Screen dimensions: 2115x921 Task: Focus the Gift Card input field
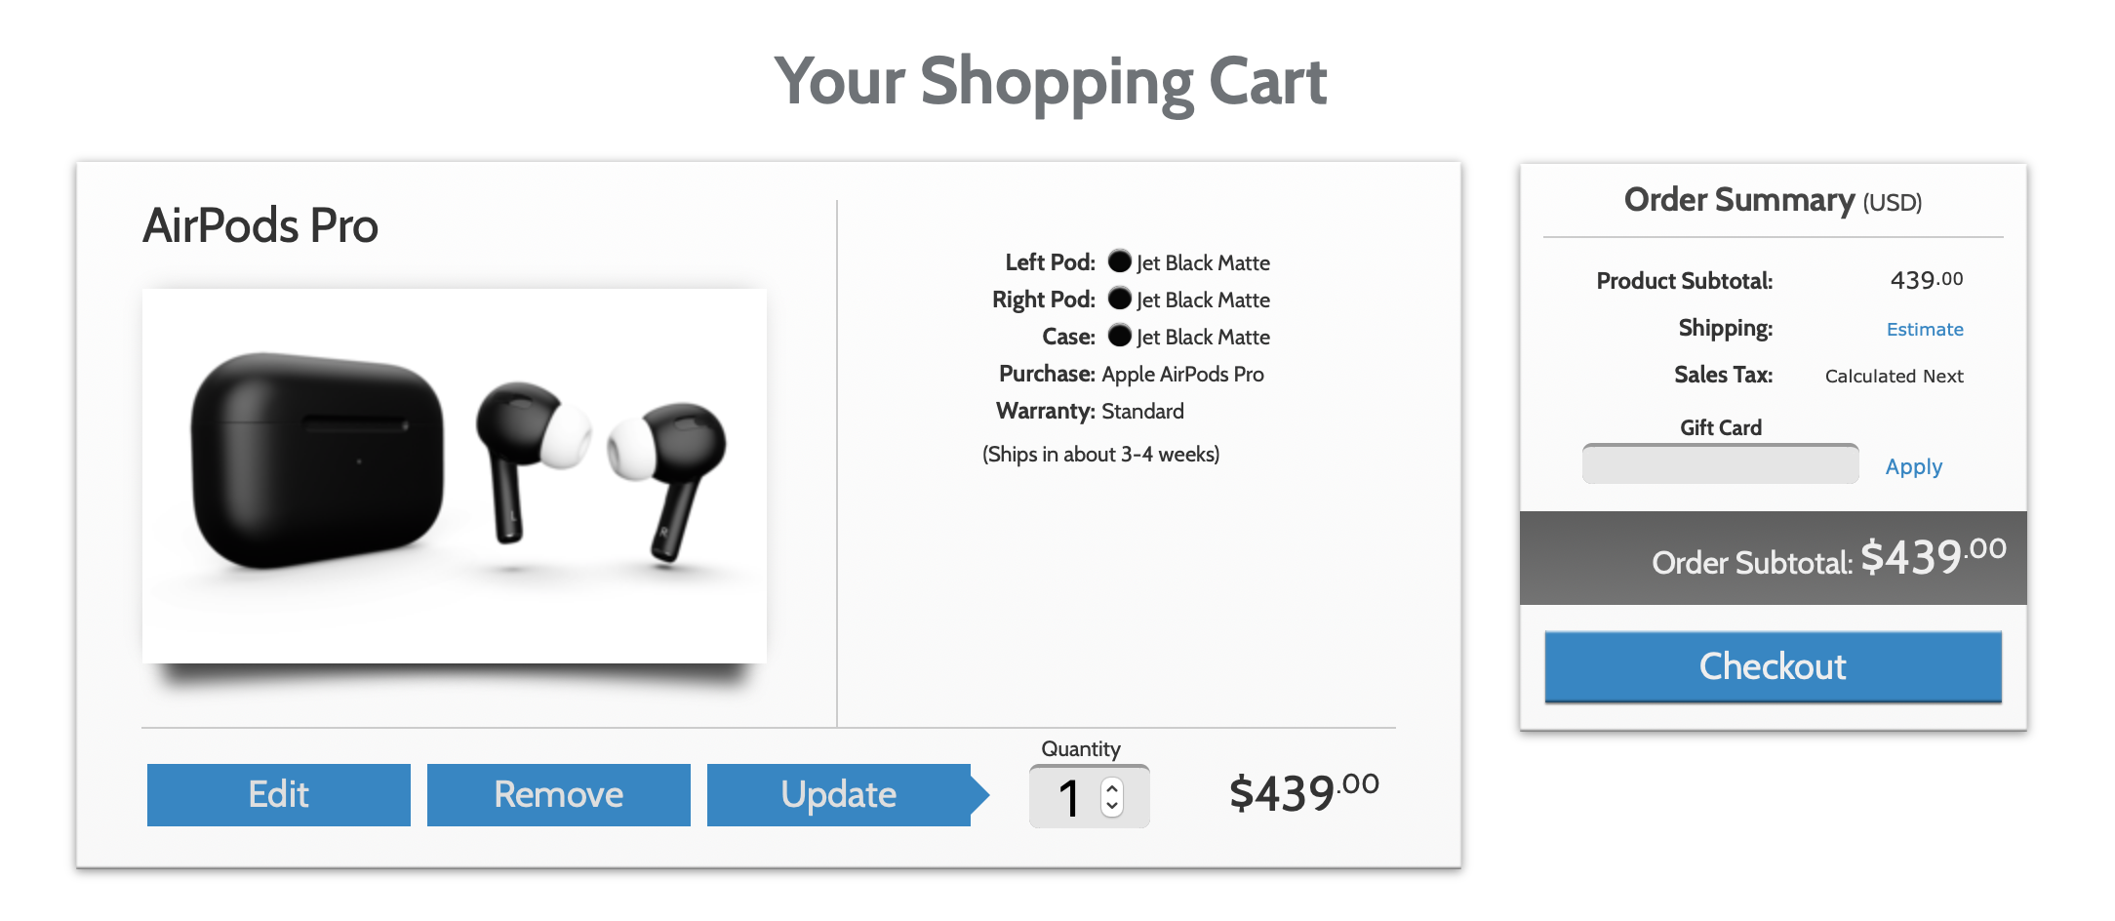[x=1720, y=464]
